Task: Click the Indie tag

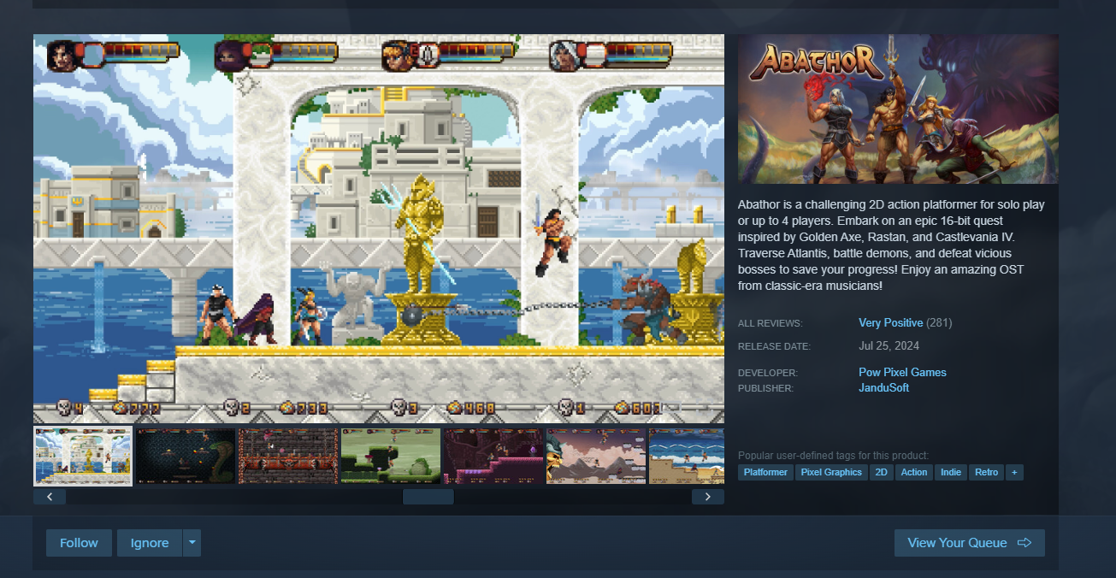Action: pyautogui.click(x=951, y=472)
